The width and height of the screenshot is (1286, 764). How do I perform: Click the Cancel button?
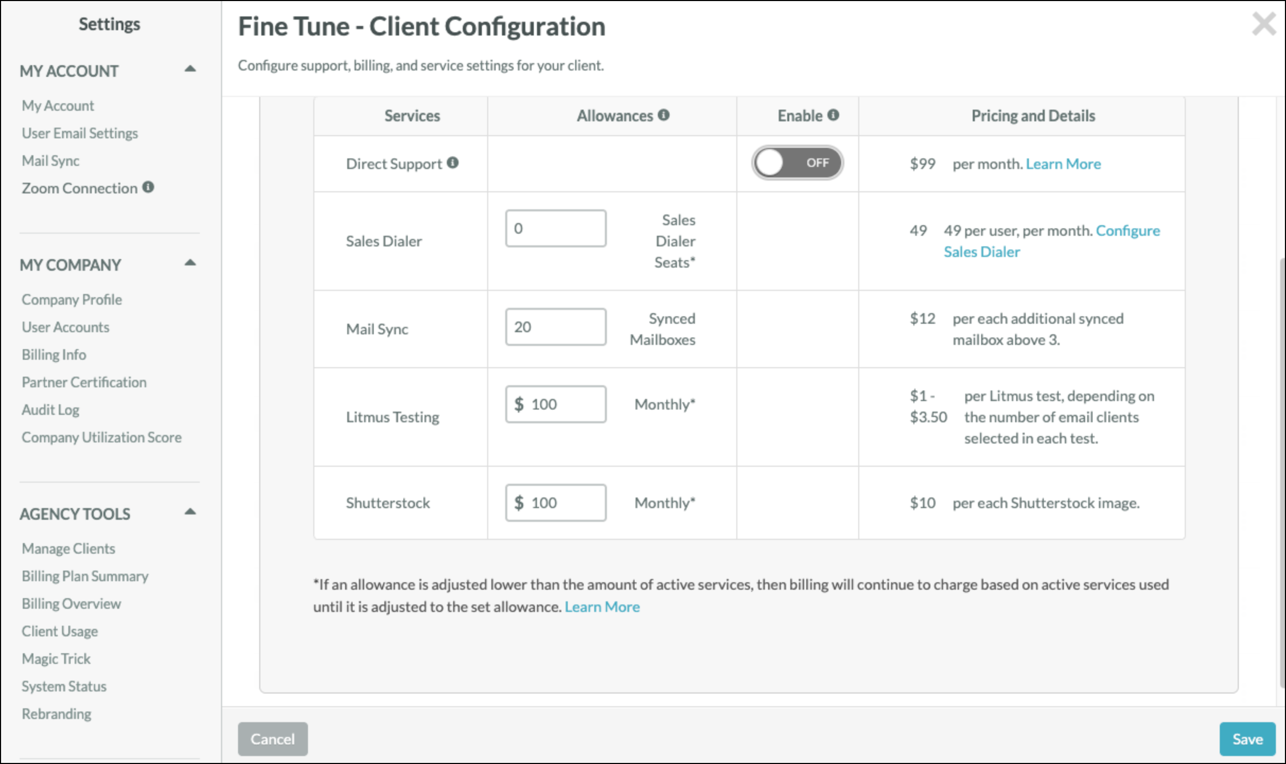tap(272, 739)
